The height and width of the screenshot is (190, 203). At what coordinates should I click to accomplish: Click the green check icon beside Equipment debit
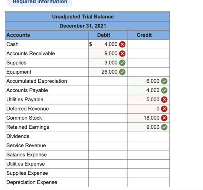[122, 72]
